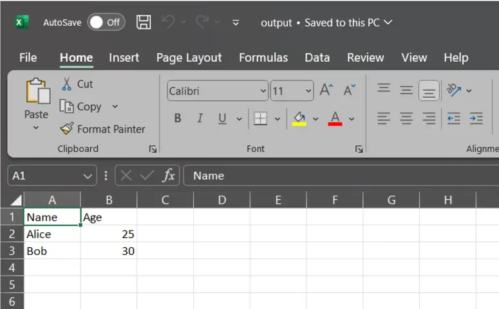Click the Name Box showing A1
This screenshot has width=499, height=309.
coord(52,175)
